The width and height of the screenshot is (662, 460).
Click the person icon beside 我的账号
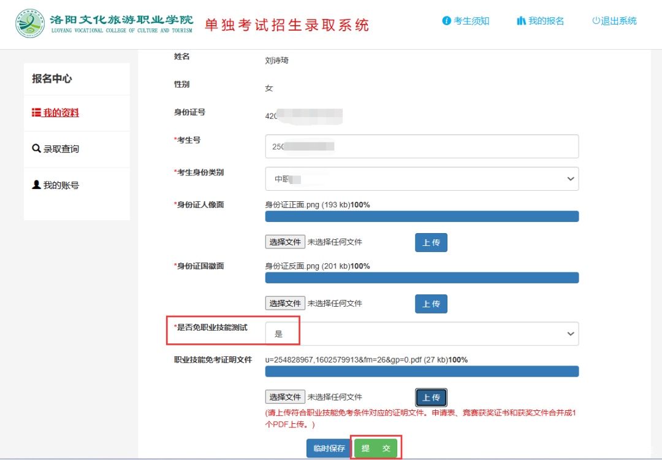(x=36, y=185)
